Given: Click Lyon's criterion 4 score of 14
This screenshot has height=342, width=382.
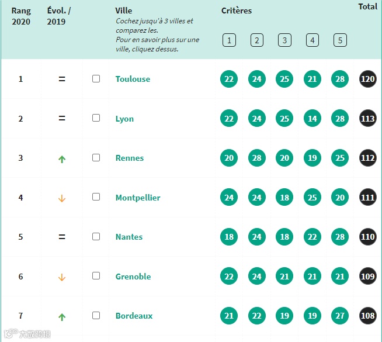Looking at the screenshot, I should [x=312, y=119].
